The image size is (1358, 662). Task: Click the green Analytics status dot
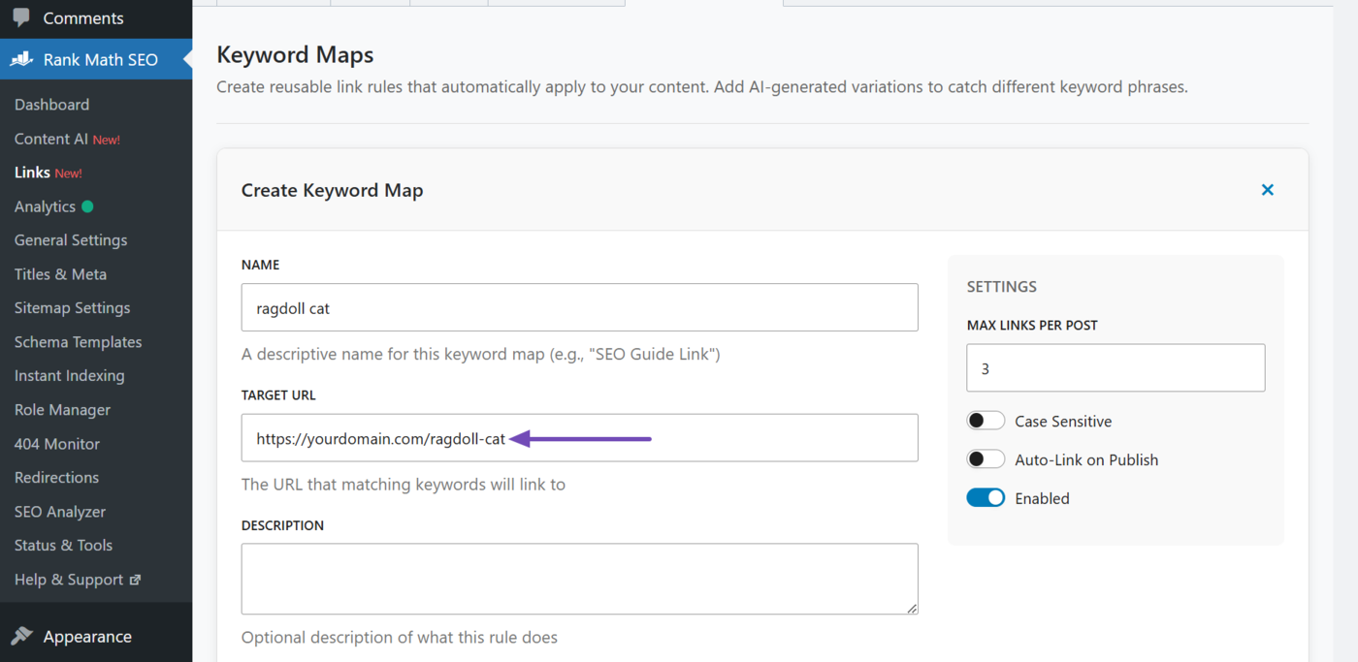click(x=88, y=204)
